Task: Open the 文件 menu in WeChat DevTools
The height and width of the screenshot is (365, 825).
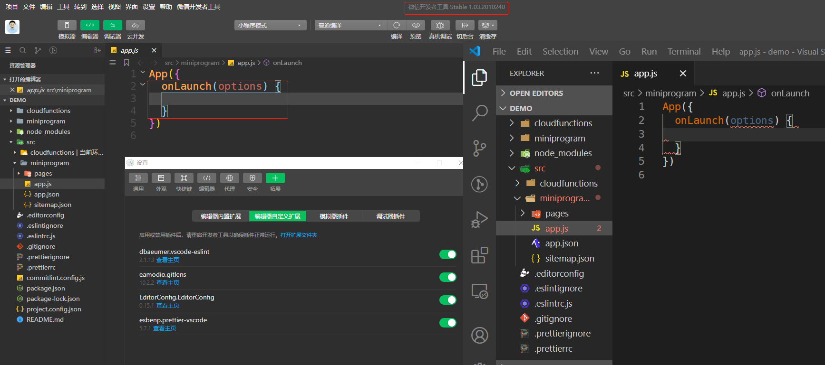Action: click(x=29, y=7)
